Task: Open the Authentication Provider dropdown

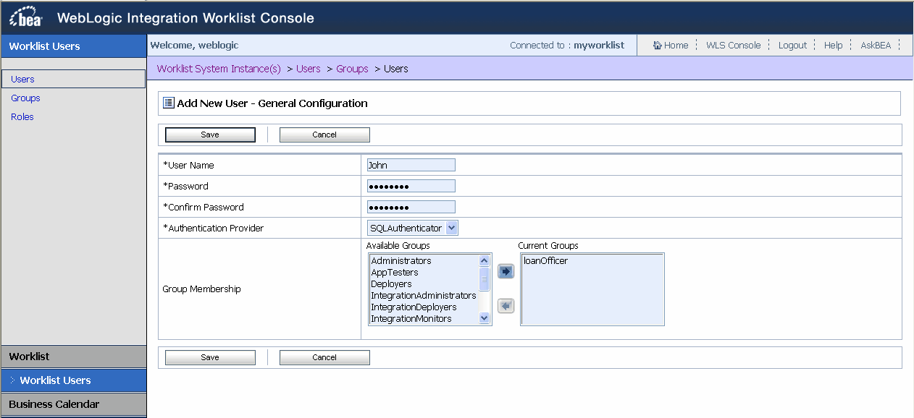Action: tap(413, 228)
